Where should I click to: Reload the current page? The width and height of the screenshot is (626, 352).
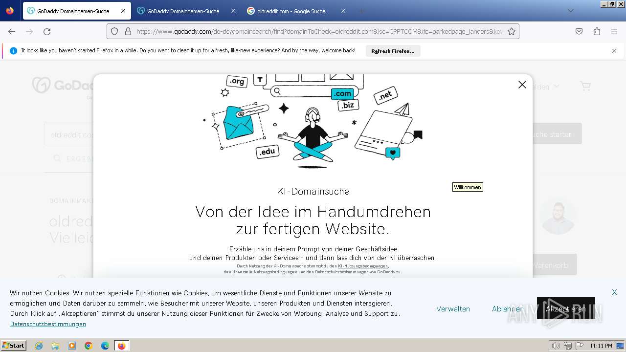coord(47,31)
